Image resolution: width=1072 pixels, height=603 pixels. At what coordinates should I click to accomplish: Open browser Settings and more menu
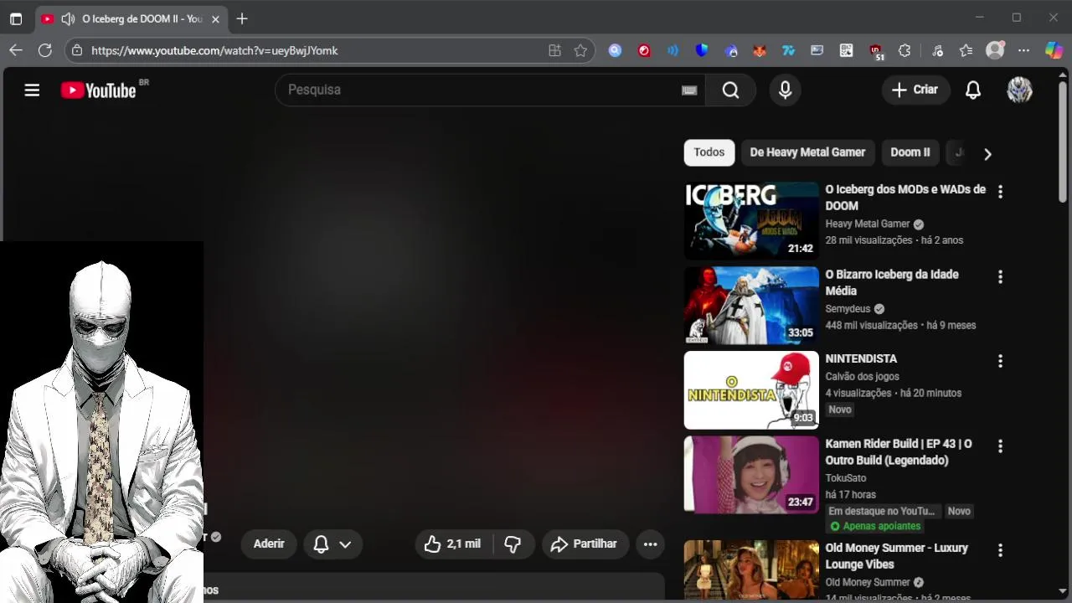click(1023, 50)
